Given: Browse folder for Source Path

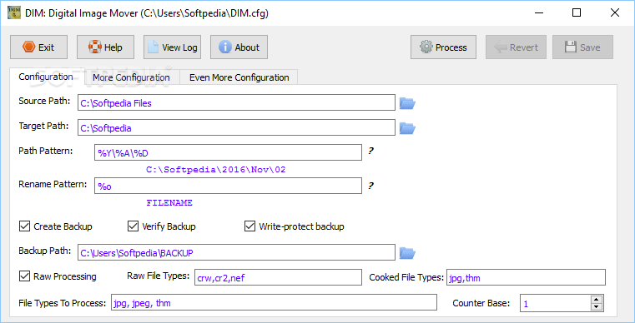Looking at the screenshot, I should pyautogui.click(x=407, y=103).
